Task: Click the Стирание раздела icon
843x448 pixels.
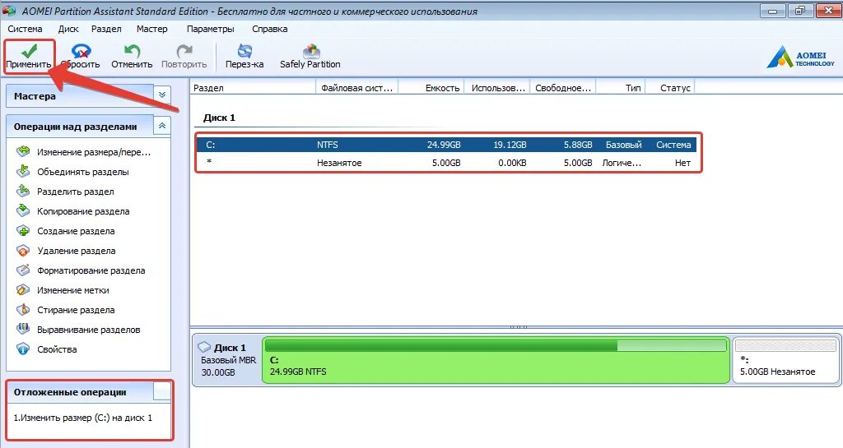Action: [23, 310]
